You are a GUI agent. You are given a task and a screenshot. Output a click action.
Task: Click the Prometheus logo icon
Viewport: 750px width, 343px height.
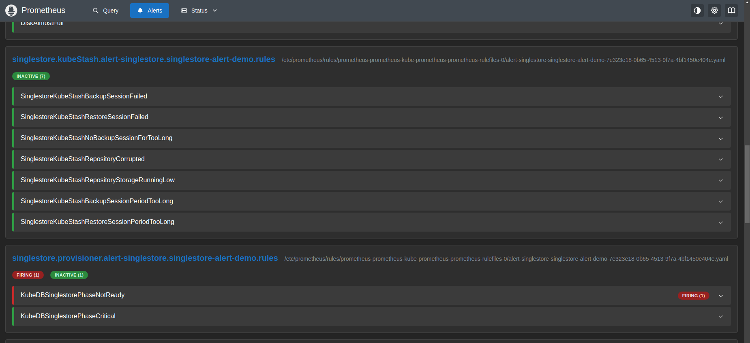[11, 11]
